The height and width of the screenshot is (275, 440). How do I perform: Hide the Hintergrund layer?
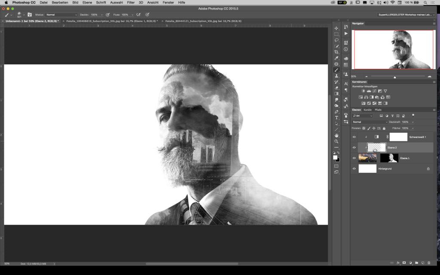[354, 169]
